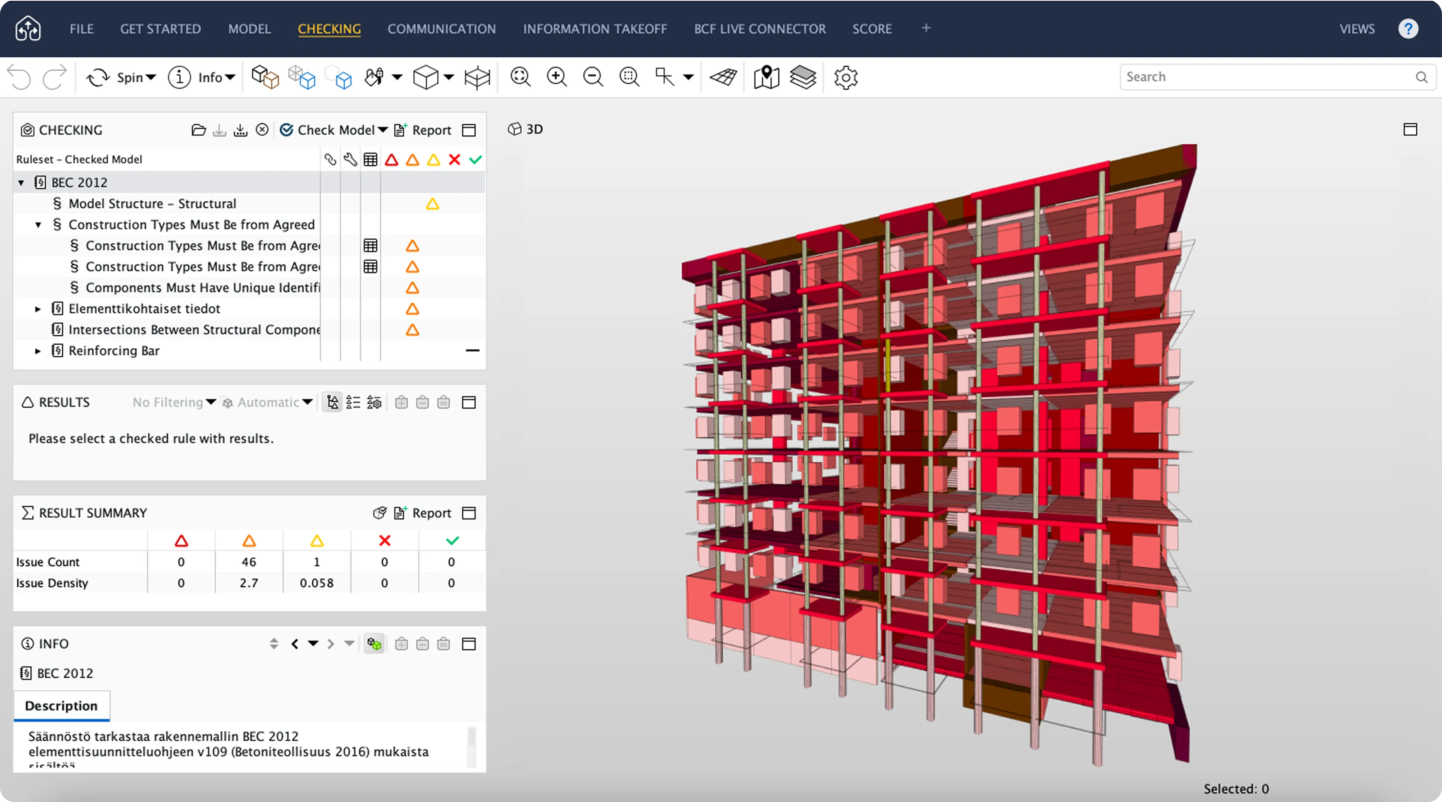Viewport: 1442px width, 802px height.
Task: Click into the Search field
Action: [1265, 77]
